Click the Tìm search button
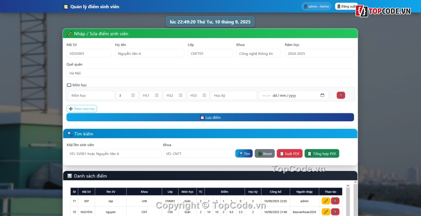Viewport: 421px width, 216px height. [x=244, y=154]
